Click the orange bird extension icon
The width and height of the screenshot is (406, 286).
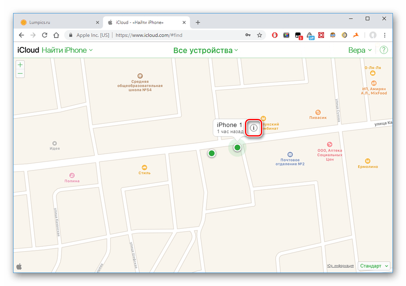pos(356,35)
